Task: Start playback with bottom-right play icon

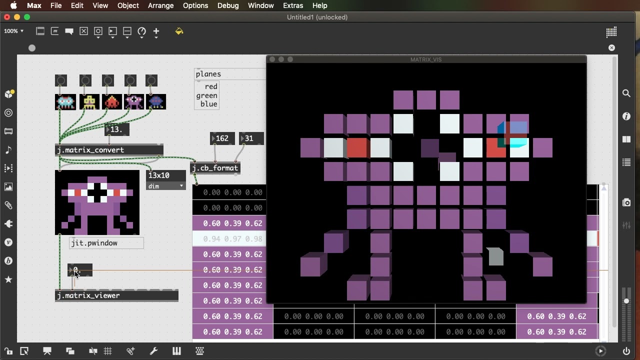Action: [600, 351]
